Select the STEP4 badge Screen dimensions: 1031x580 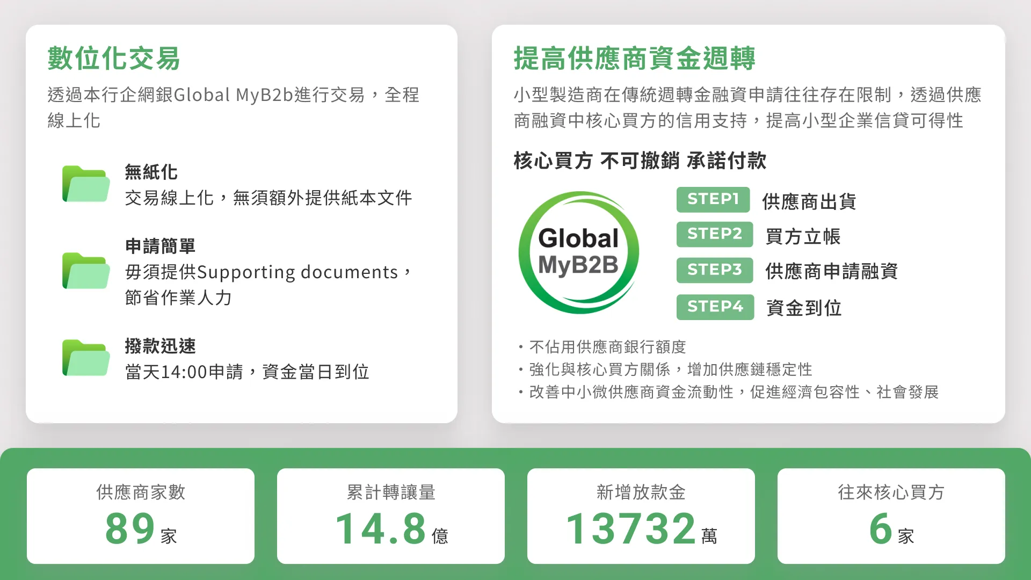[715, 307]
